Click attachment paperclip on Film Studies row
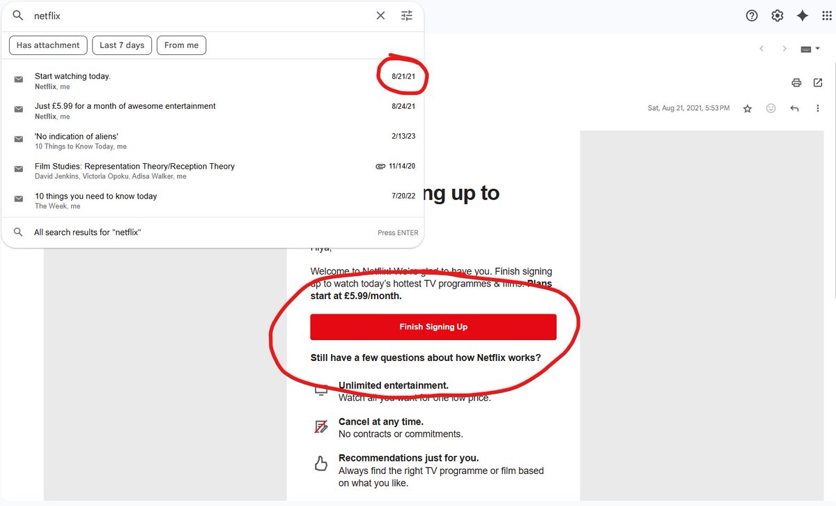Viewport: 836px width, 506px height. (380, 167)
